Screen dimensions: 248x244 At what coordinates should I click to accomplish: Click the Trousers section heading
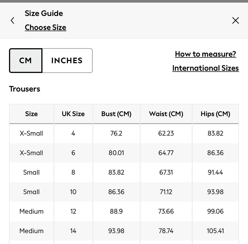pos(25,89)
